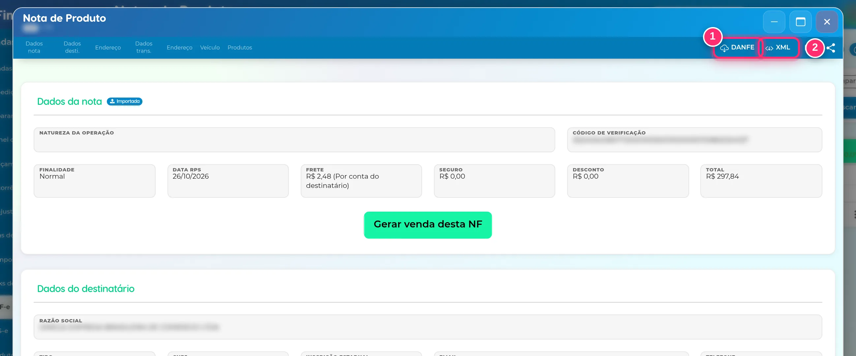Download the XML file
Viewport: 856px width, 356px height.
click(778, 47)
